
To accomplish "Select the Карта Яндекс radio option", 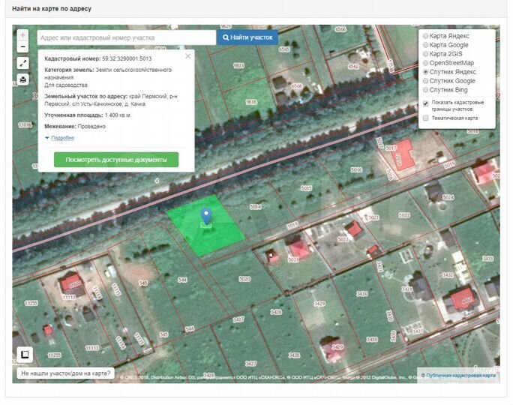I will click(426, 36).
